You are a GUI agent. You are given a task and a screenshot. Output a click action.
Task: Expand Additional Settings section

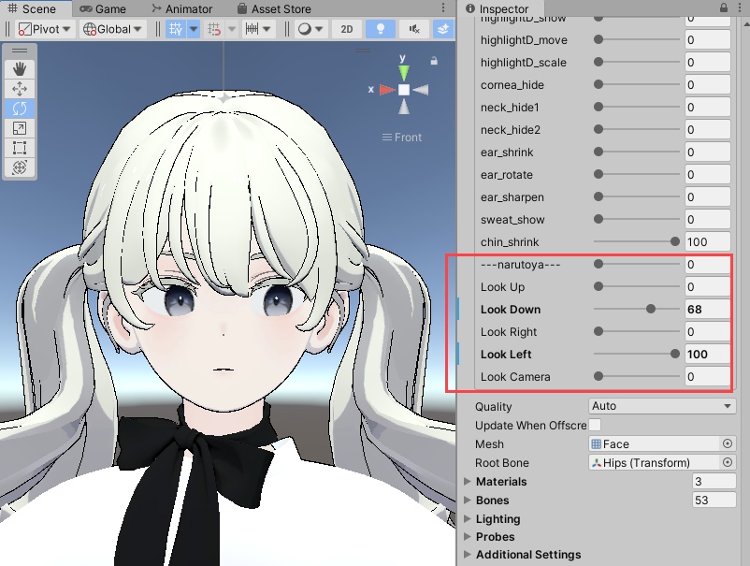pyautogui.click(x=468, y=555)
